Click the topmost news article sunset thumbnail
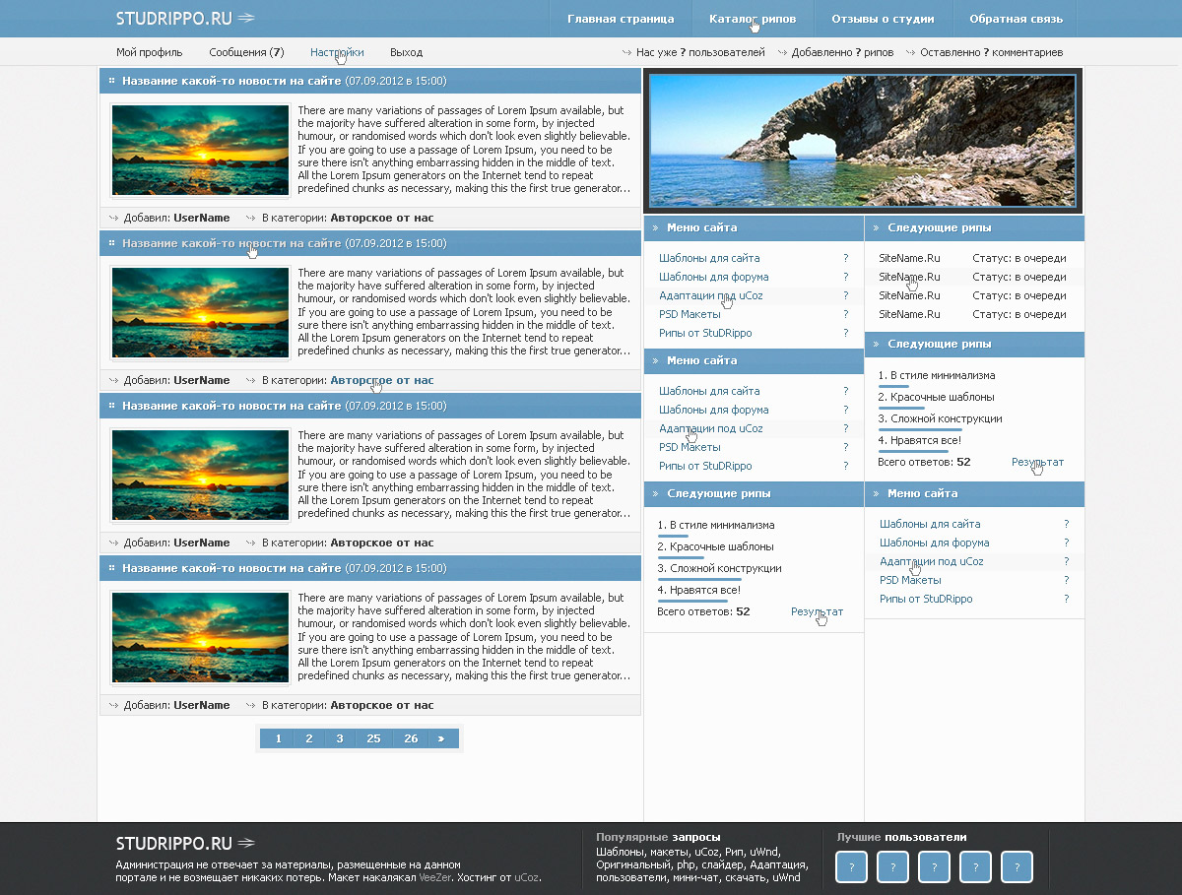The image size is (1182, 895). (x=200, y=151)
